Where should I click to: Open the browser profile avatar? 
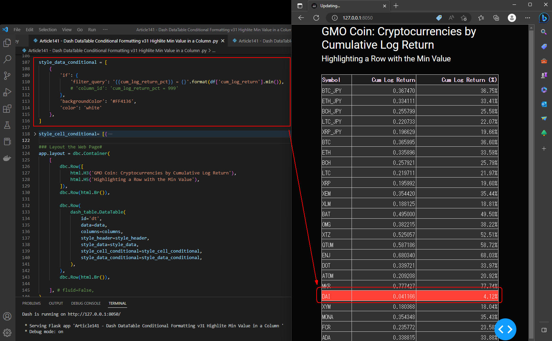(x=512, y=18)
